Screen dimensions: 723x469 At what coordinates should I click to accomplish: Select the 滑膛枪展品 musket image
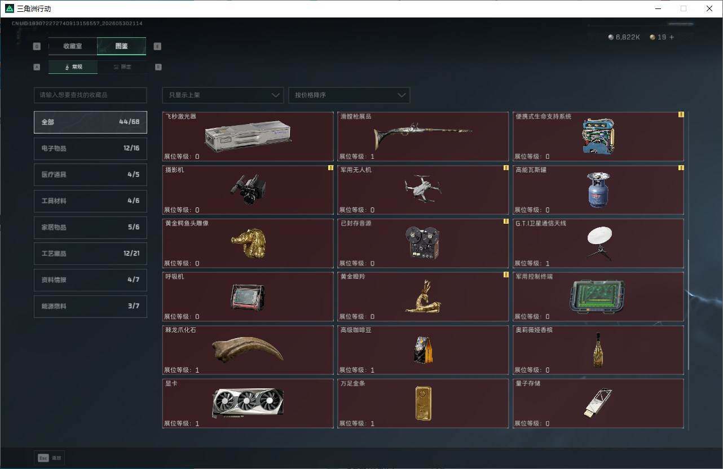(422, 136)
